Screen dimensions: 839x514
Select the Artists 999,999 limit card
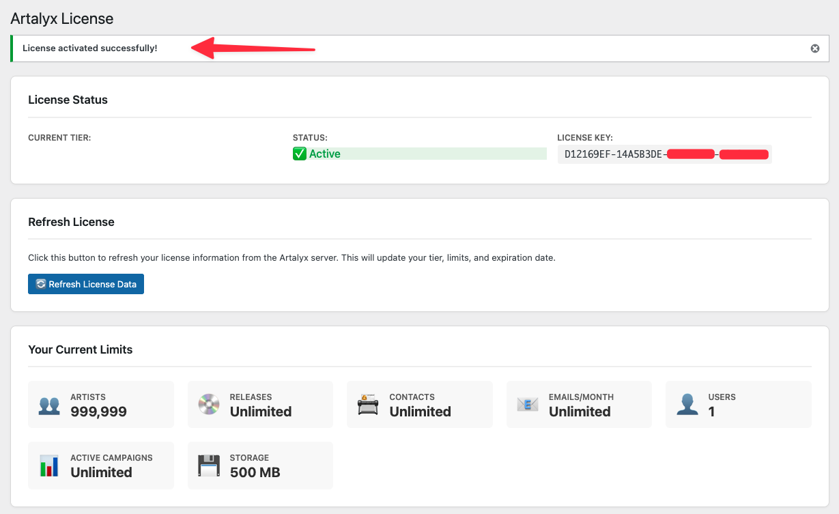tap(100, 404)
